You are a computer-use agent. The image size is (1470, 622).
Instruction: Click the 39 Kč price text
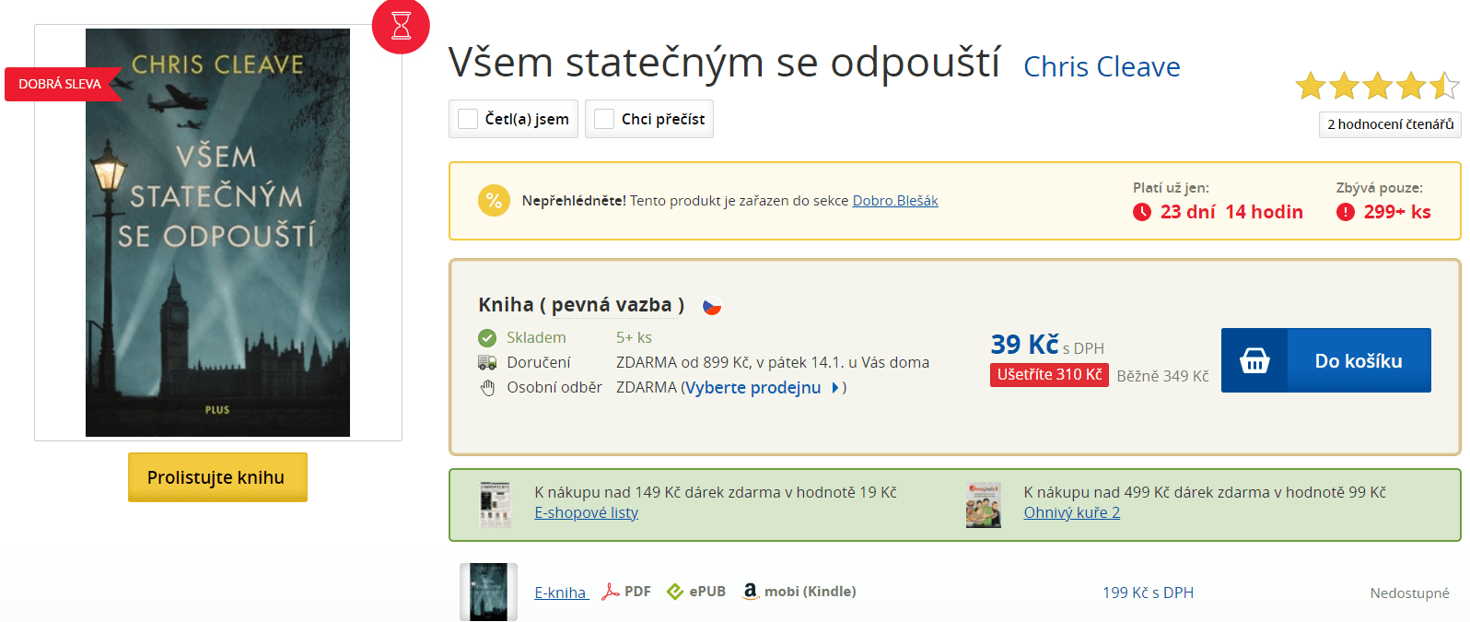[1024, 345]
